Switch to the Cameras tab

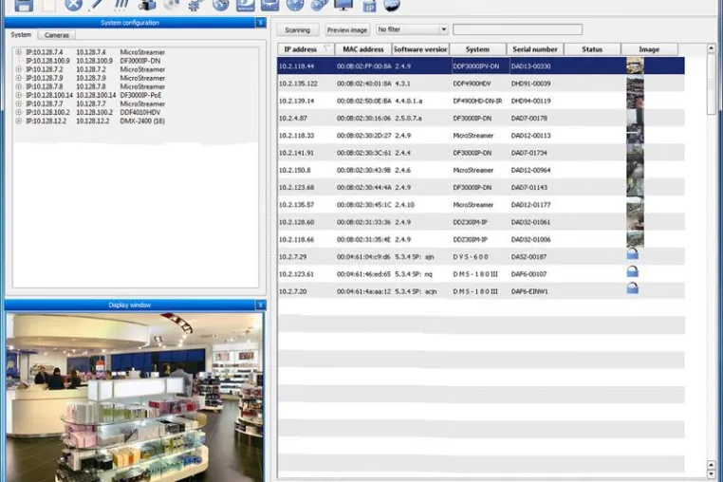pos(57,35)
